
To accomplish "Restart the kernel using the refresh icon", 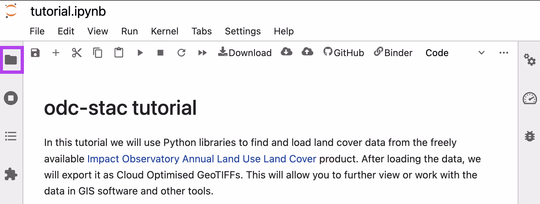I will coord(181,53).
